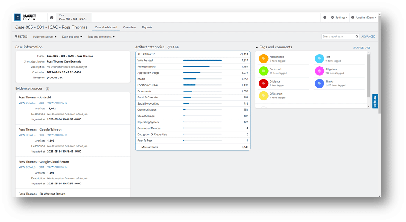Click the Jonathan Evans user avatar icon
The width and height of the screenshot is (406, 222).
click(x=353, y=17)
